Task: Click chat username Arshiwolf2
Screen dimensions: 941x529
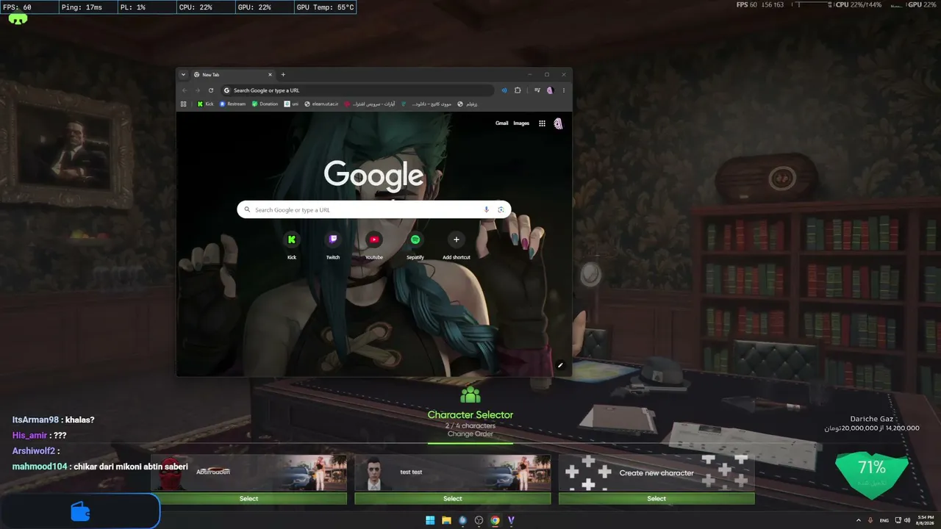Action: [34, 451]
